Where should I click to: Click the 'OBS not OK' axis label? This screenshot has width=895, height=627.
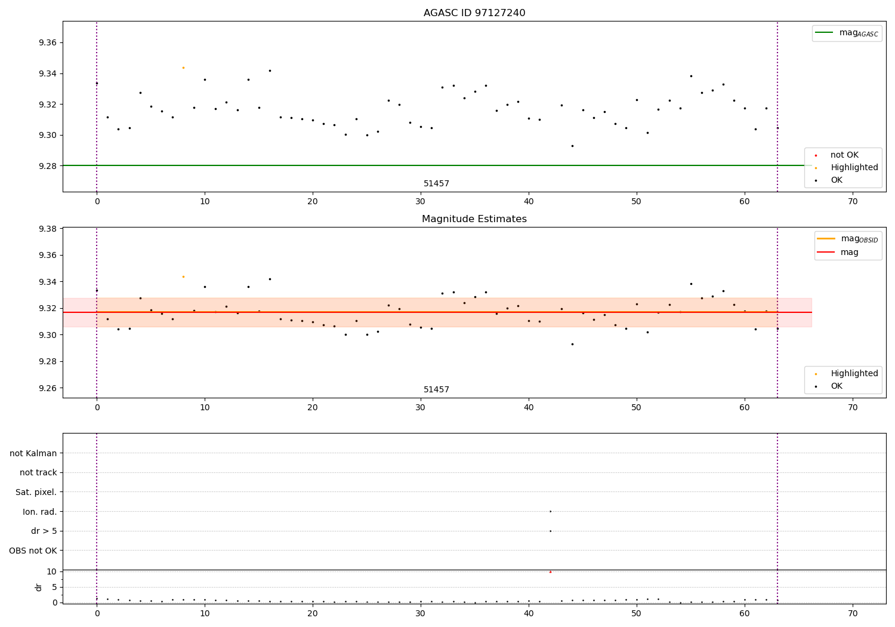coord(33,551)
